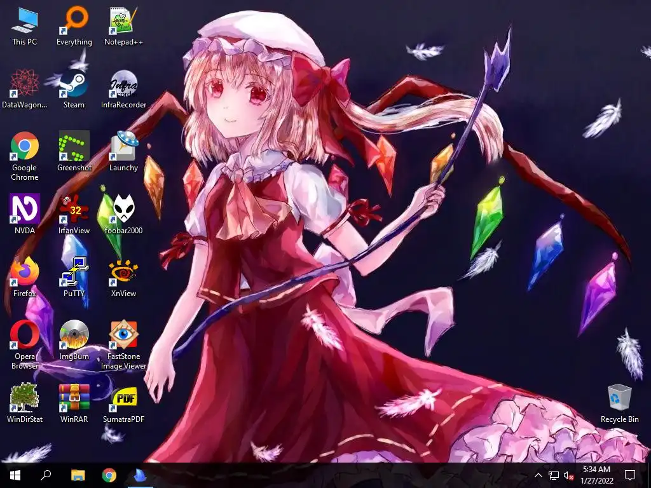The height and width of the screenshot is (488, 651).
Task: Open the Windows Start menu
Action: 15,475
